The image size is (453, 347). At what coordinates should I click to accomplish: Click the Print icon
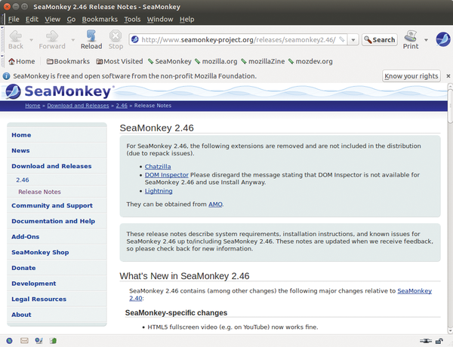411,36
